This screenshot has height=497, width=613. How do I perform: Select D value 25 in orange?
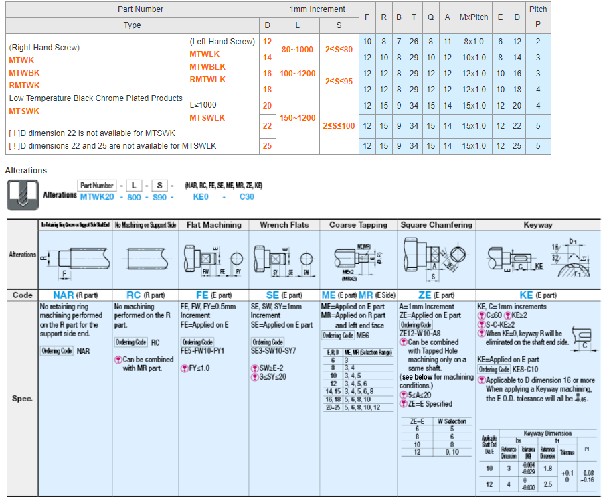[268, 146]
